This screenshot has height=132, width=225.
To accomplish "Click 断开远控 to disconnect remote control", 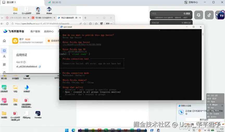I will tap(204, 120).
